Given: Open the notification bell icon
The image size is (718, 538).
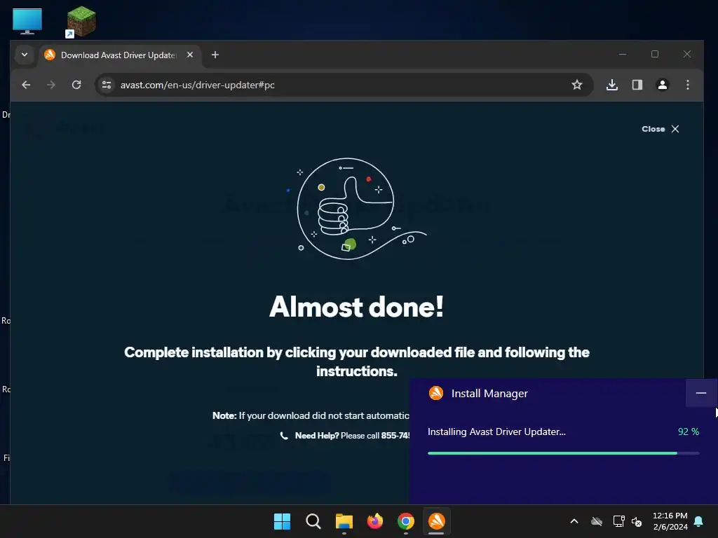Looking at the screenshot, I should click(699, 521).
